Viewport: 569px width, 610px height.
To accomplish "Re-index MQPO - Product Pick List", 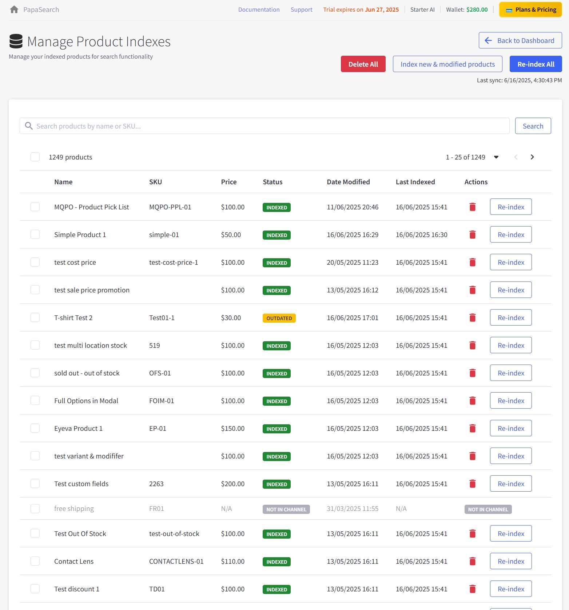I will [511, 207].
